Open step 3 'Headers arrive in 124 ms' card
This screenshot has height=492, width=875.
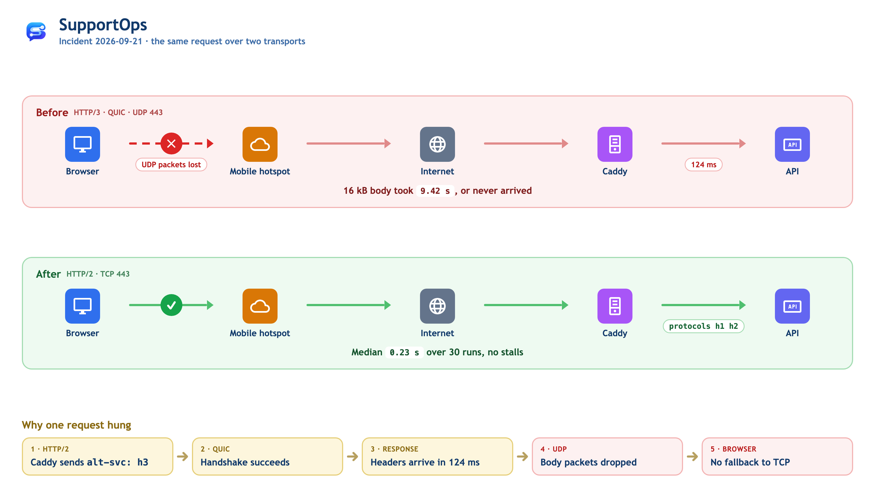[x=437, y=456]
